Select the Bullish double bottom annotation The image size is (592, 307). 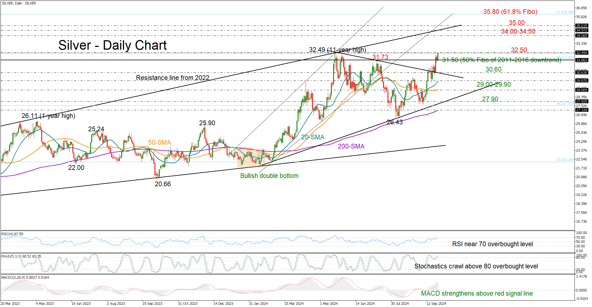pyautogui.click(x=269, y=176)
